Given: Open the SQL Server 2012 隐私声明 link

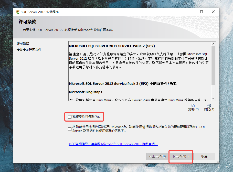Looking at the screenshot, I should point(113,144).
